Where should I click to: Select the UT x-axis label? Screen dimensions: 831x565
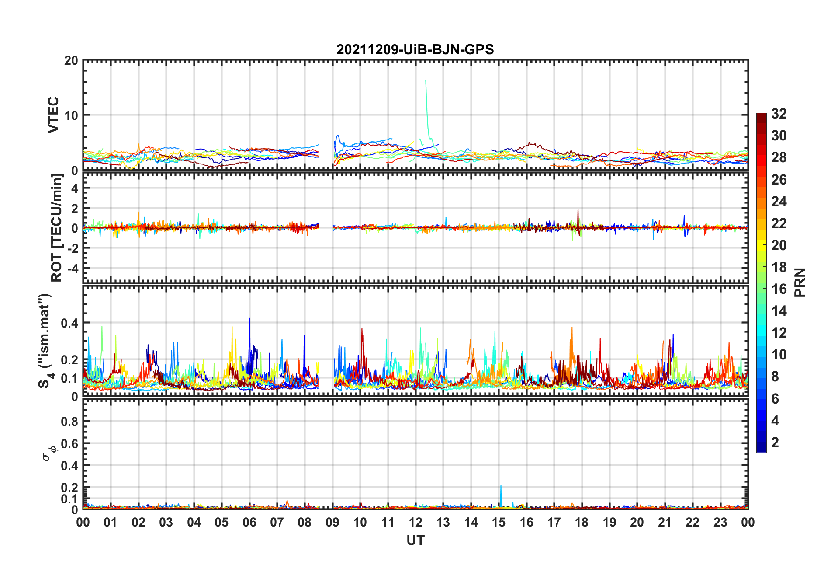point(415,541)
